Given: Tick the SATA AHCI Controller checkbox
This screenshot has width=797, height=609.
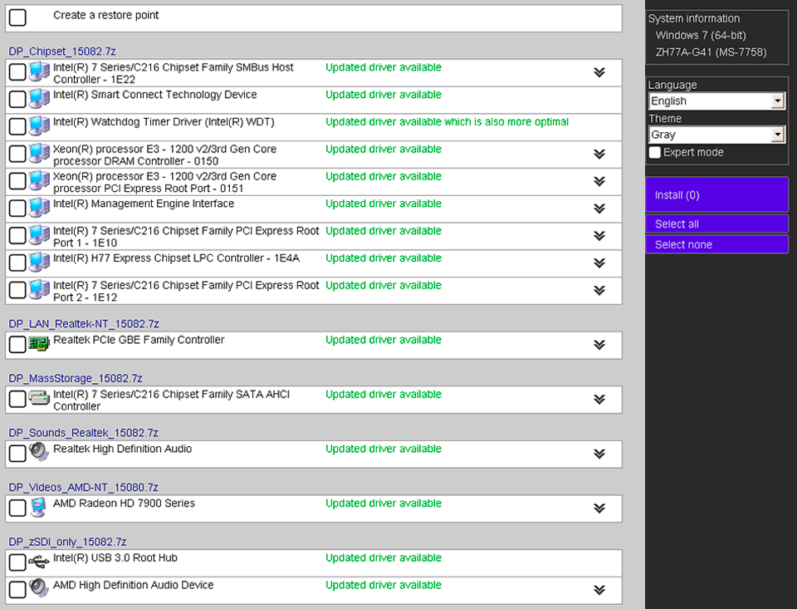Looking at the screenshot, I should pos(17,399).
